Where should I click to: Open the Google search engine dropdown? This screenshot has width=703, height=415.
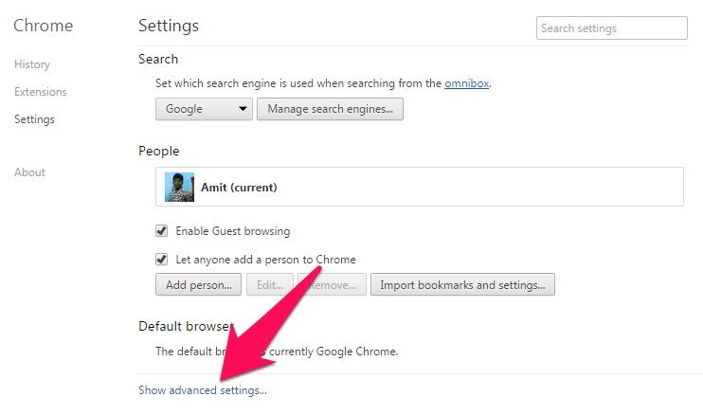coord(204,109)
